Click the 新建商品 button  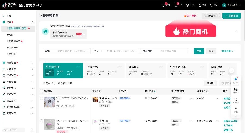[x=231, y=16]
